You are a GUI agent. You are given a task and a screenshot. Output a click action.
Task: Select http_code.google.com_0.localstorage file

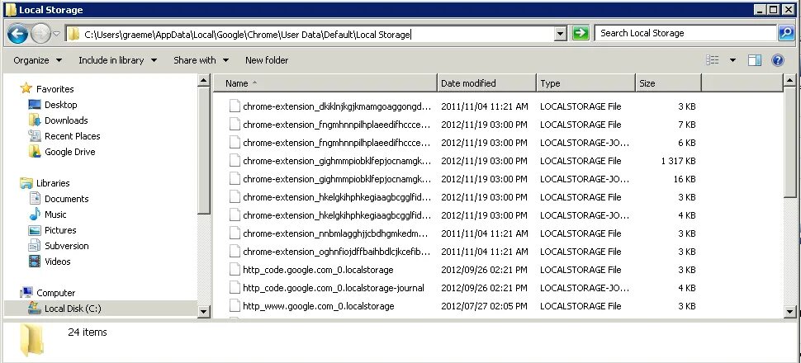318,270
